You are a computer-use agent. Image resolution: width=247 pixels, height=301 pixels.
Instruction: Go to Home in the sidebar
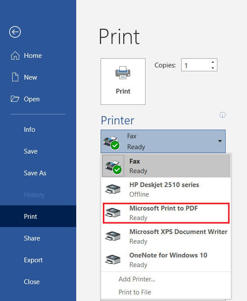(38, 56)
